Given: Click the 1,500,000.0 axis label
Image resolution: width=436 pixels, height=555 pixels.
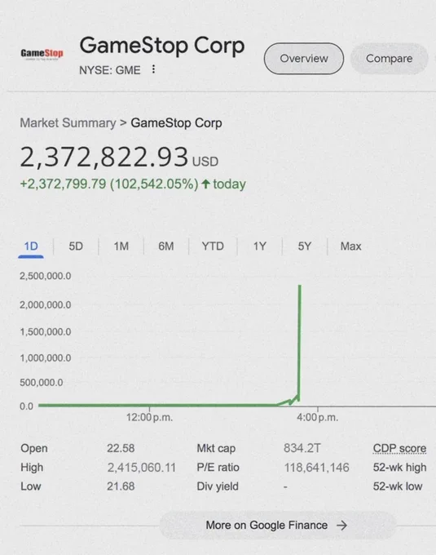Looking at the screenshot, I should point(45,332).
